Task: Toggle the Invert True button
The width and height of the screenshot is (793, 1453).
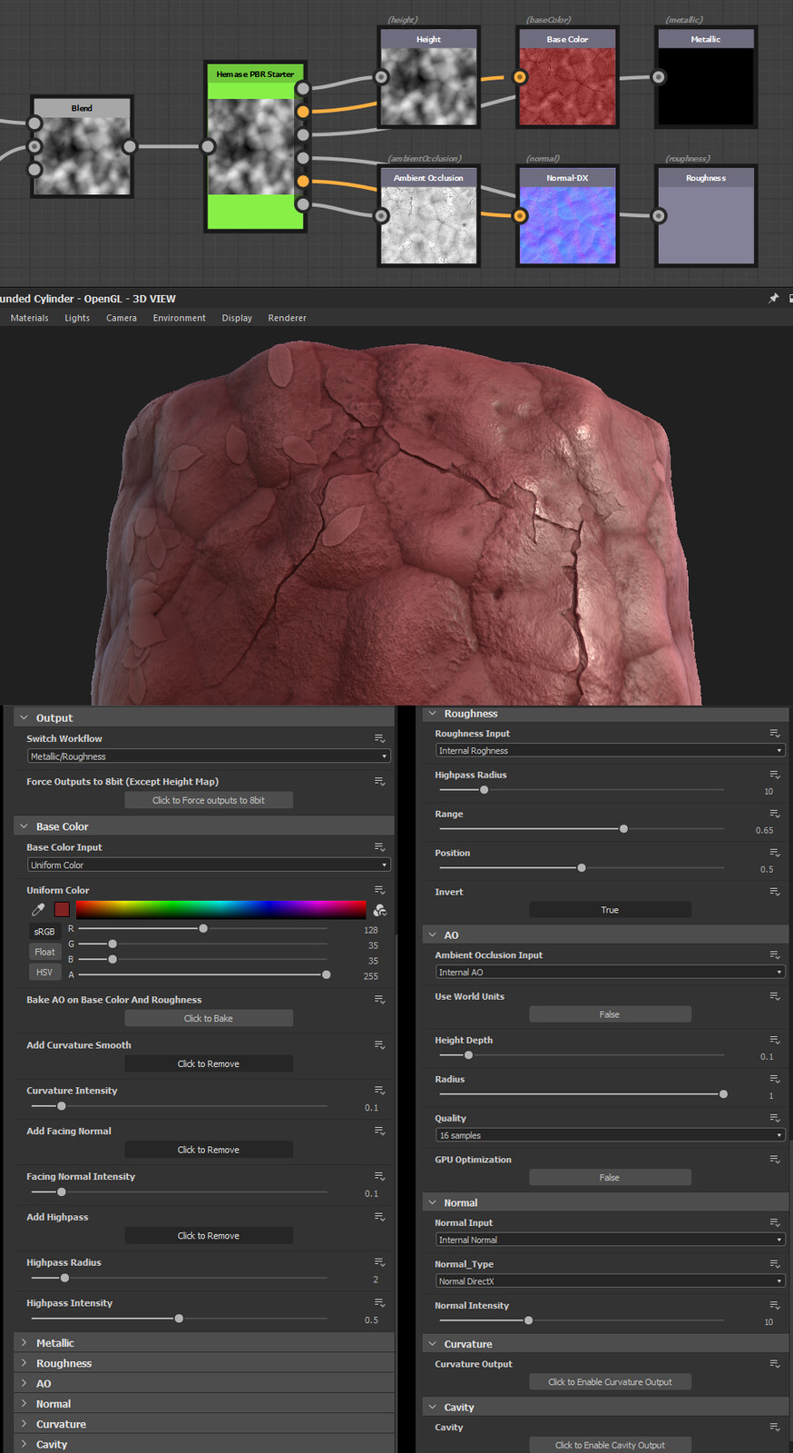Action: [x=610, y=910]
